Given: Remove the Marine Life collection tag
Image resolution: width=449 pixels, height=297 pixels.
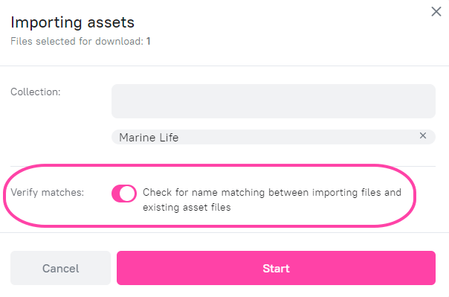Looking at the screenshot, I should pyautogui.click(x=423, y=135).
